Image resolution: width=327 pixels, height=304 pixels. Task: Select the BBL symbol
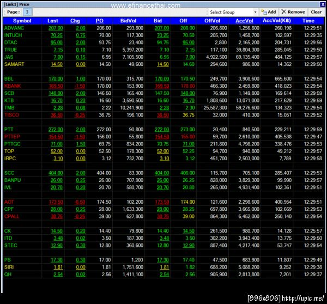pyautogui.click(x=9, y=79)
